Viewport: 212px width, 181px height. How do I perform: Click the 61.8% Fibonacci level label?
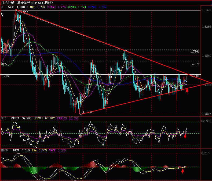pyautogui.click(x=5, y=76)
